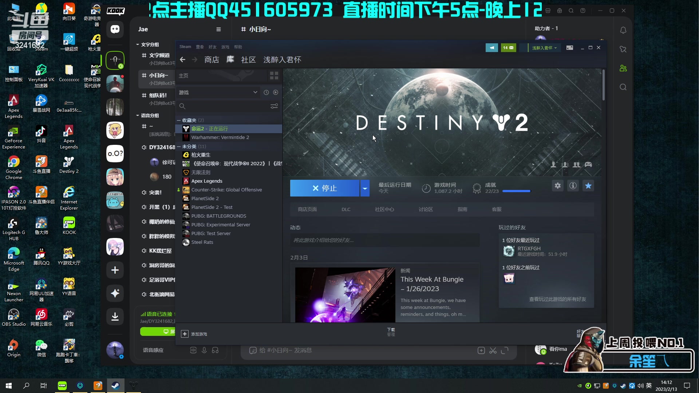Click 添加游戏 at bottom of Steam
This screenshot has height=393, width=699.
coord(194,334)
